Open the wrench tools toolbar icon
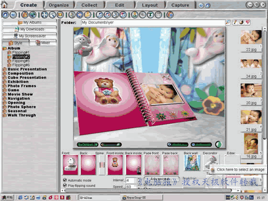This screenshot has height=201, width=268. pos(52,15)
